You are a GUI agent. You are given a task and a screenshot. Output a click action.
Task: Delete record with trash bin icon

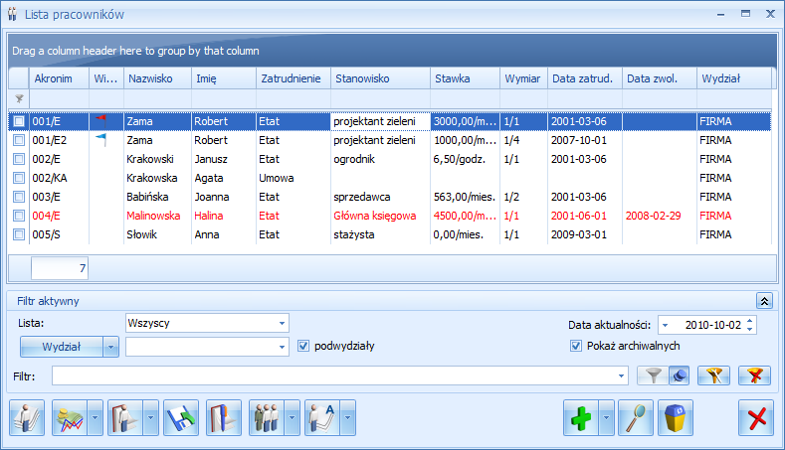(676, 417)
